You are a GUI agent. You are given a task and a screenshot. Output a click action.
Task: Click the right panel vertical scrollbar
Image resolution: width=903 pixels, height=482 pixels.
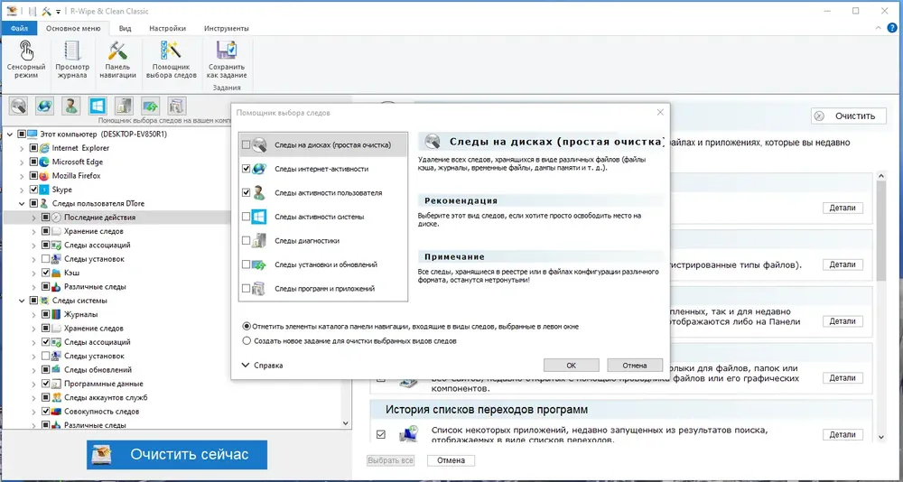pyautogui.click(x=881, y=305)
